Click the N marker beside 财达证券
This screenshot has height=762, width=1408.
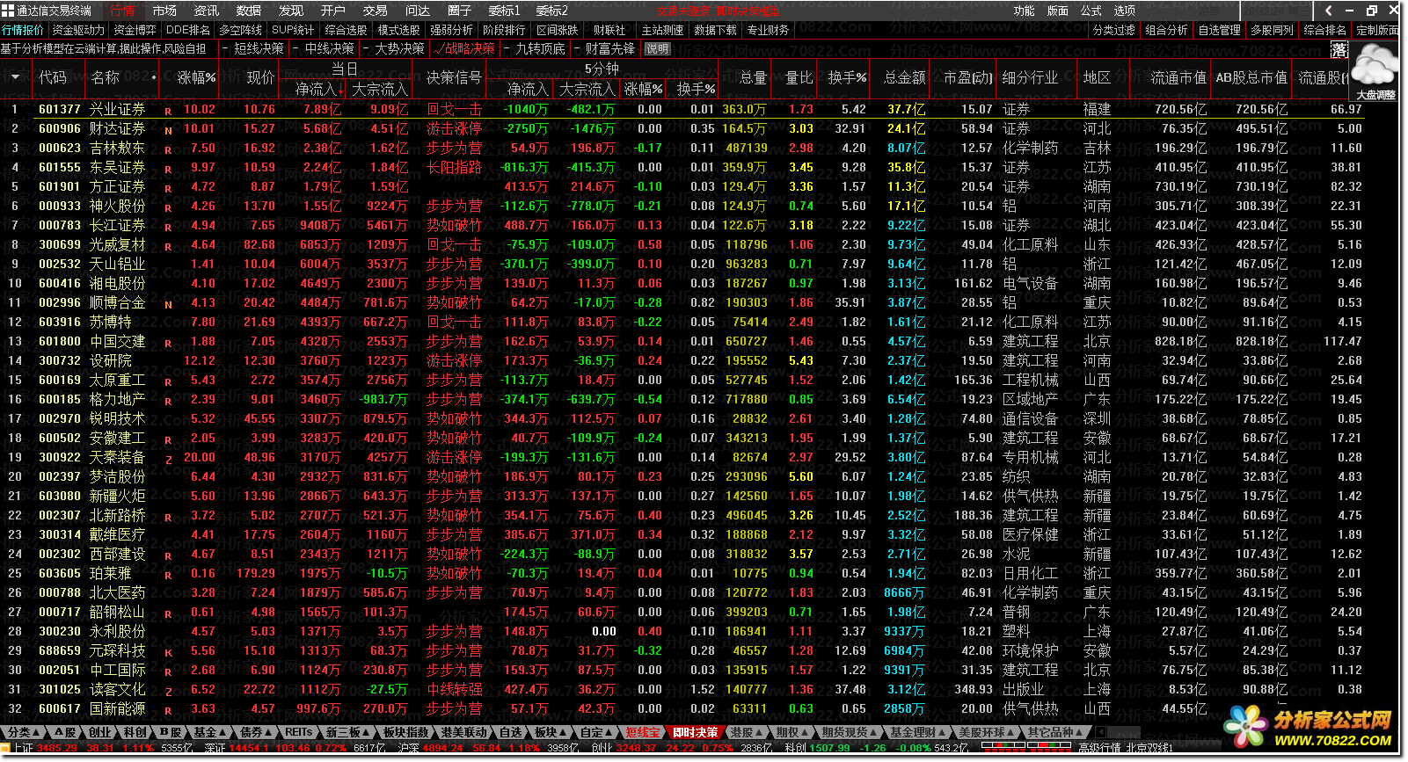coord(168,131)
